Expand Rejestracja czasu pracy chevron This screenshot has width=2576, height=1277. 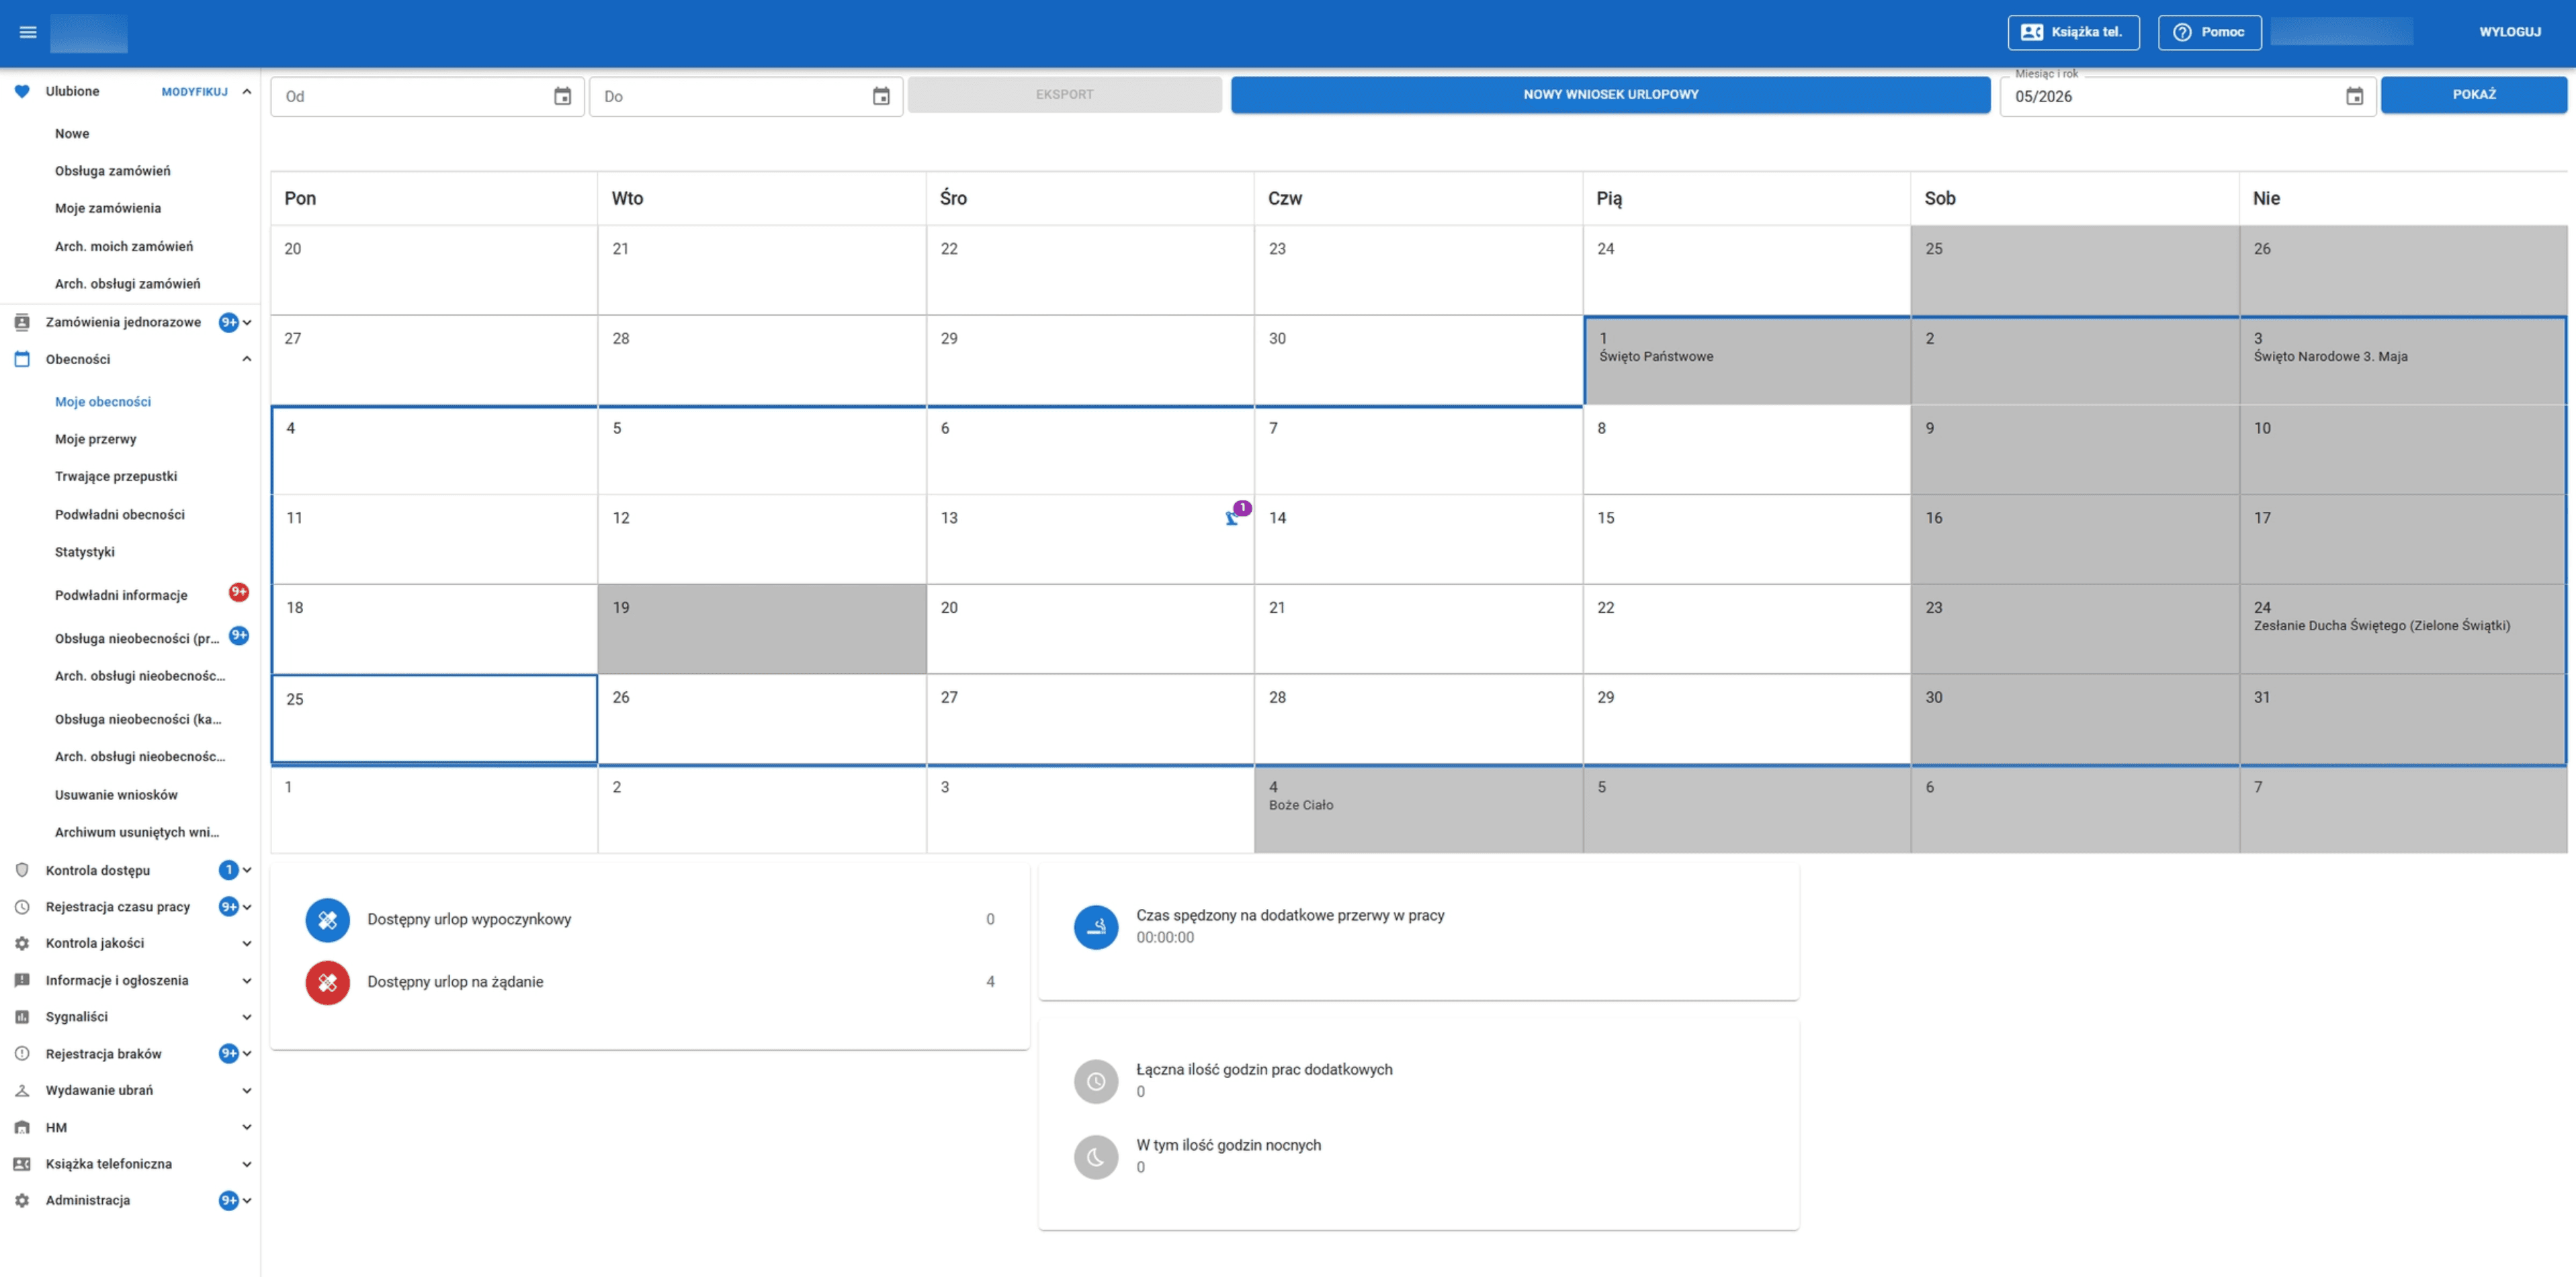pyautogui.click(x=247, y=907)
